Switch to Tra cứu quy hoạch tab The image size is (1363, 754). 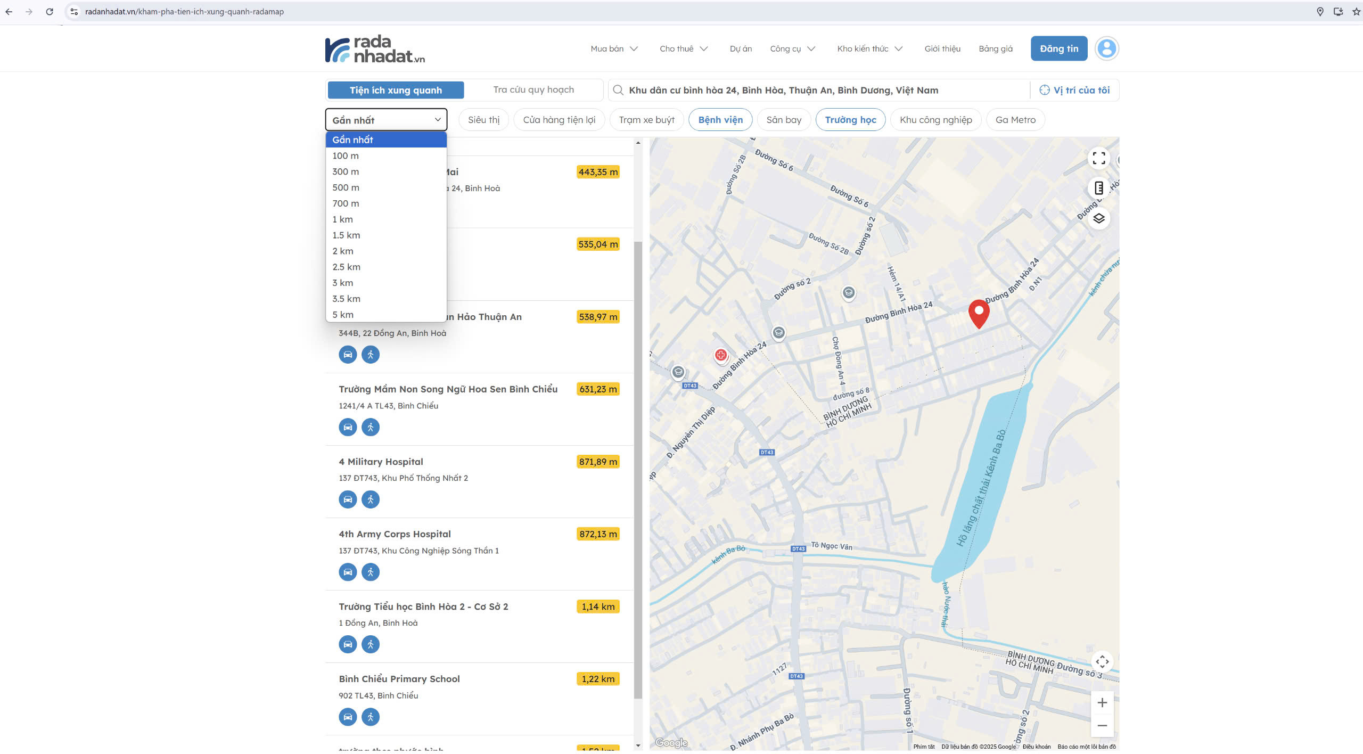(x=533, y=89)
